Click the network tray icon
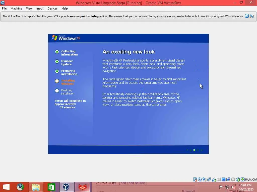The height and width of the screenshot is (192, 257). [x=227, y=187]
